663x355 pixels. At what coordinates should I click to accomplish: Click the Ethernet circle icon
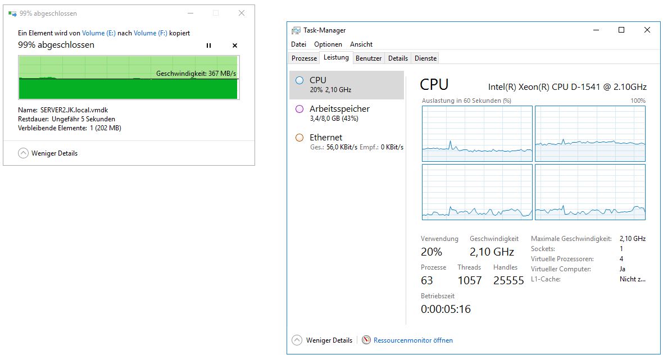point(299,138)
